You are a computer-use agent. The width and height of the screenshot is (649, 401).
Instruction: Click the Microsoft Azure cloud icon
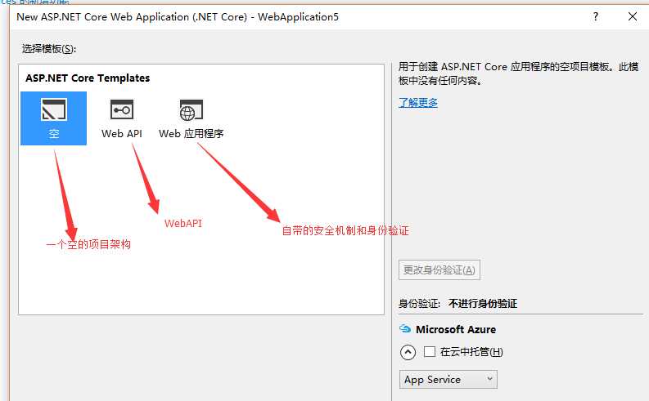405,329
